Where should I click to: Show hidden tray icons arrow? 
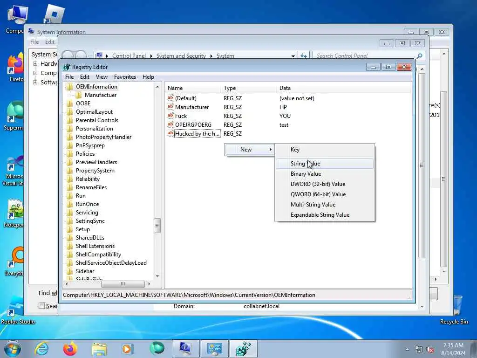coord(407,349)
